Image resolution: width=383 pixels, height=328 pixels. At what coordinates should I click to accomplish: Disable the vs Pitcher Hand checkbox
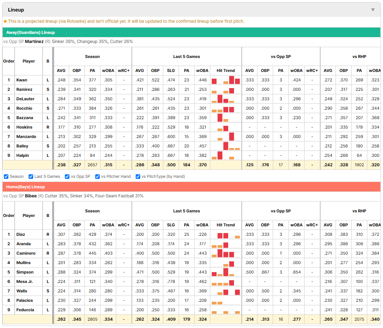coord(97,177)
